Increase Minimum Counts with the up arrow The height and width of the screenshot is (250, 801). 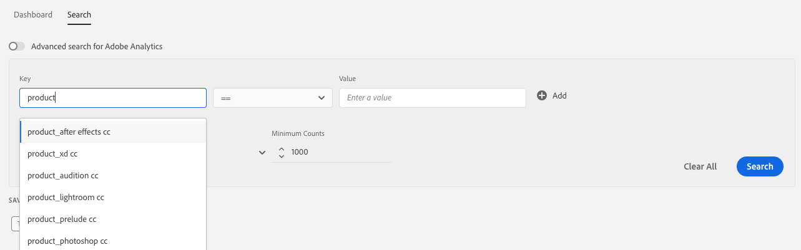pos(282,149)
